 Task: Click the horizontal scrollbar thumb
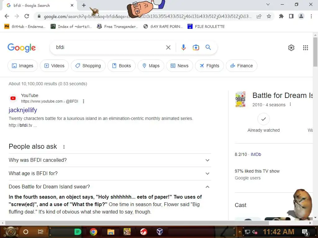pos(137,223)
